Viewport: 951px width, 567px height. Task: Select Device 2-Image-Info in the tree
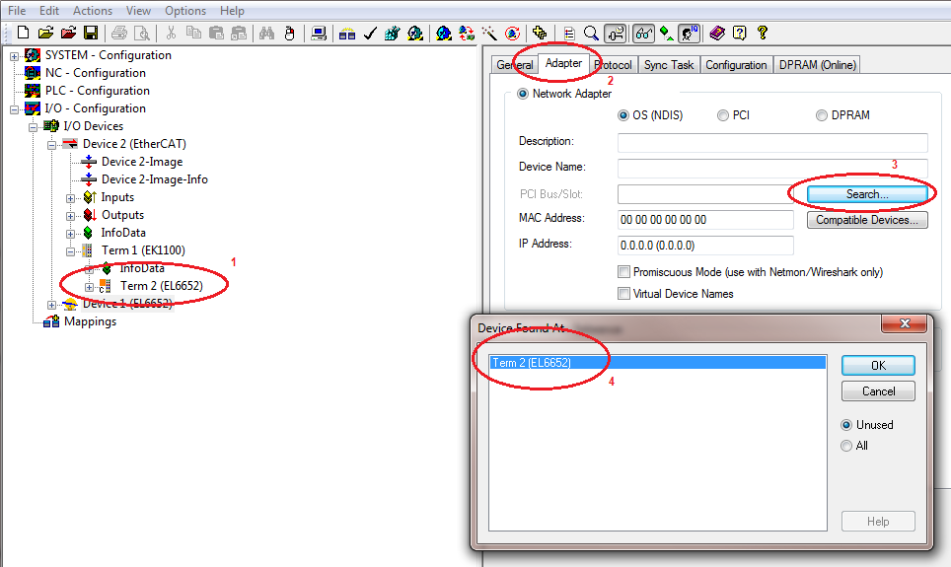coord(154,179)
